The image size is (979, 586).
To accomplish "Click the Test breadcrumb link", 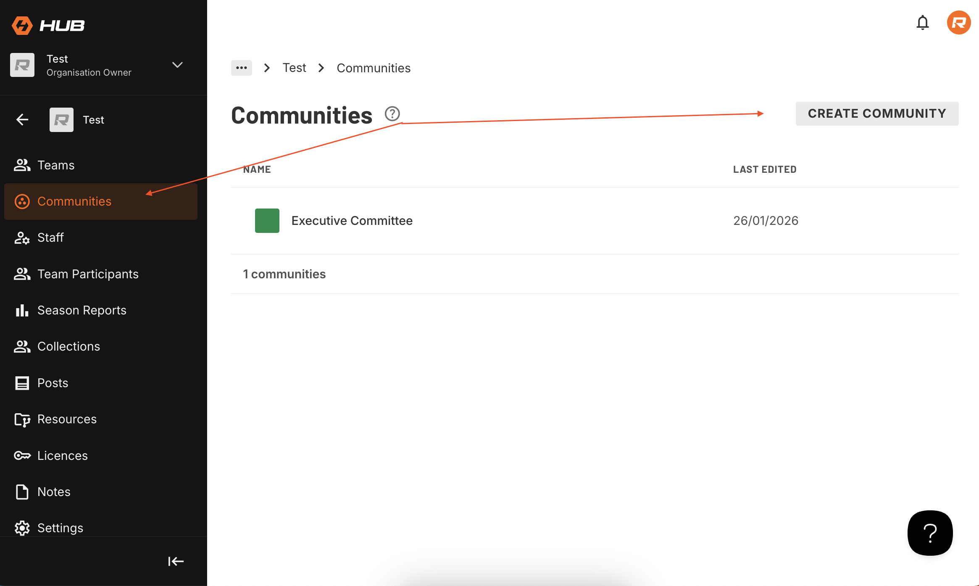I will point(294,68).
